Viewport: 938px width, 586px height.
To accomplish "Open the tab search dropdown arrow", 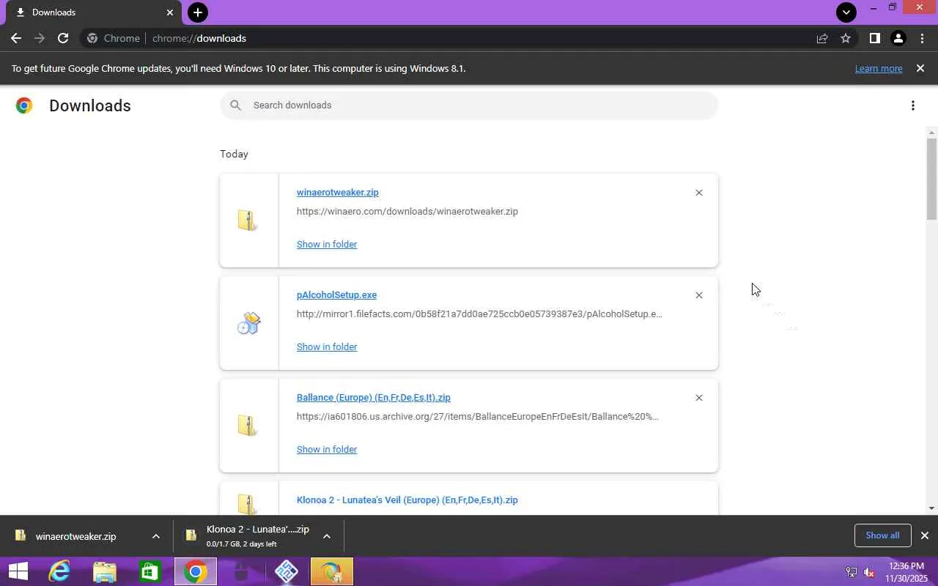I will point(846,12).
